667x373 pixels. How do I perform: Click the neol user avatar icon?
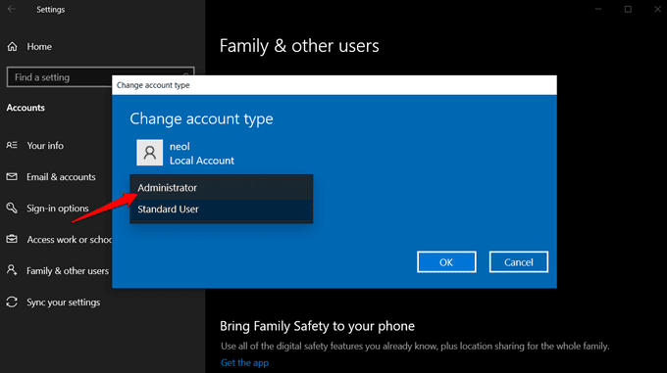(x=149, y=153)
